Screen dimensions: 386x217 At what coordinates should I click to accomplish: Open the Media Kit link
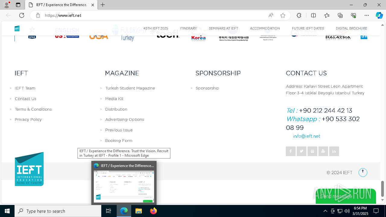coord(114,99)
